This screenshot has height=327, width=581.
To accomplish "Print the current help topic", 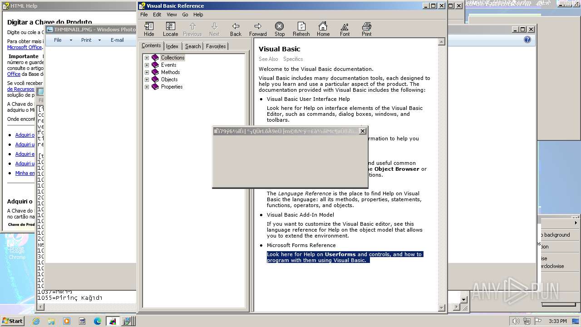I will (x=367, y=29).
